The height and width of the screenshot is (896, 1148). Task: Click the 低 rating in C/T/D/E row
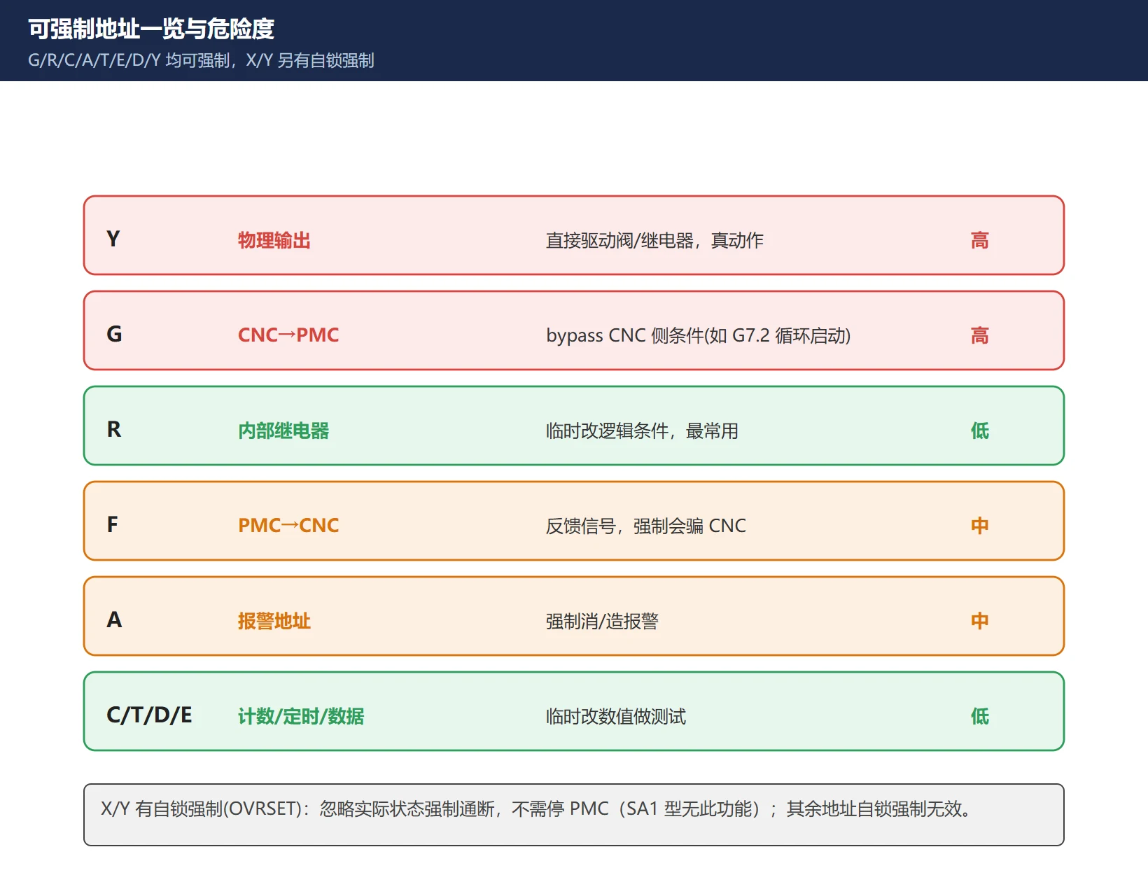[x=980, y=716]
